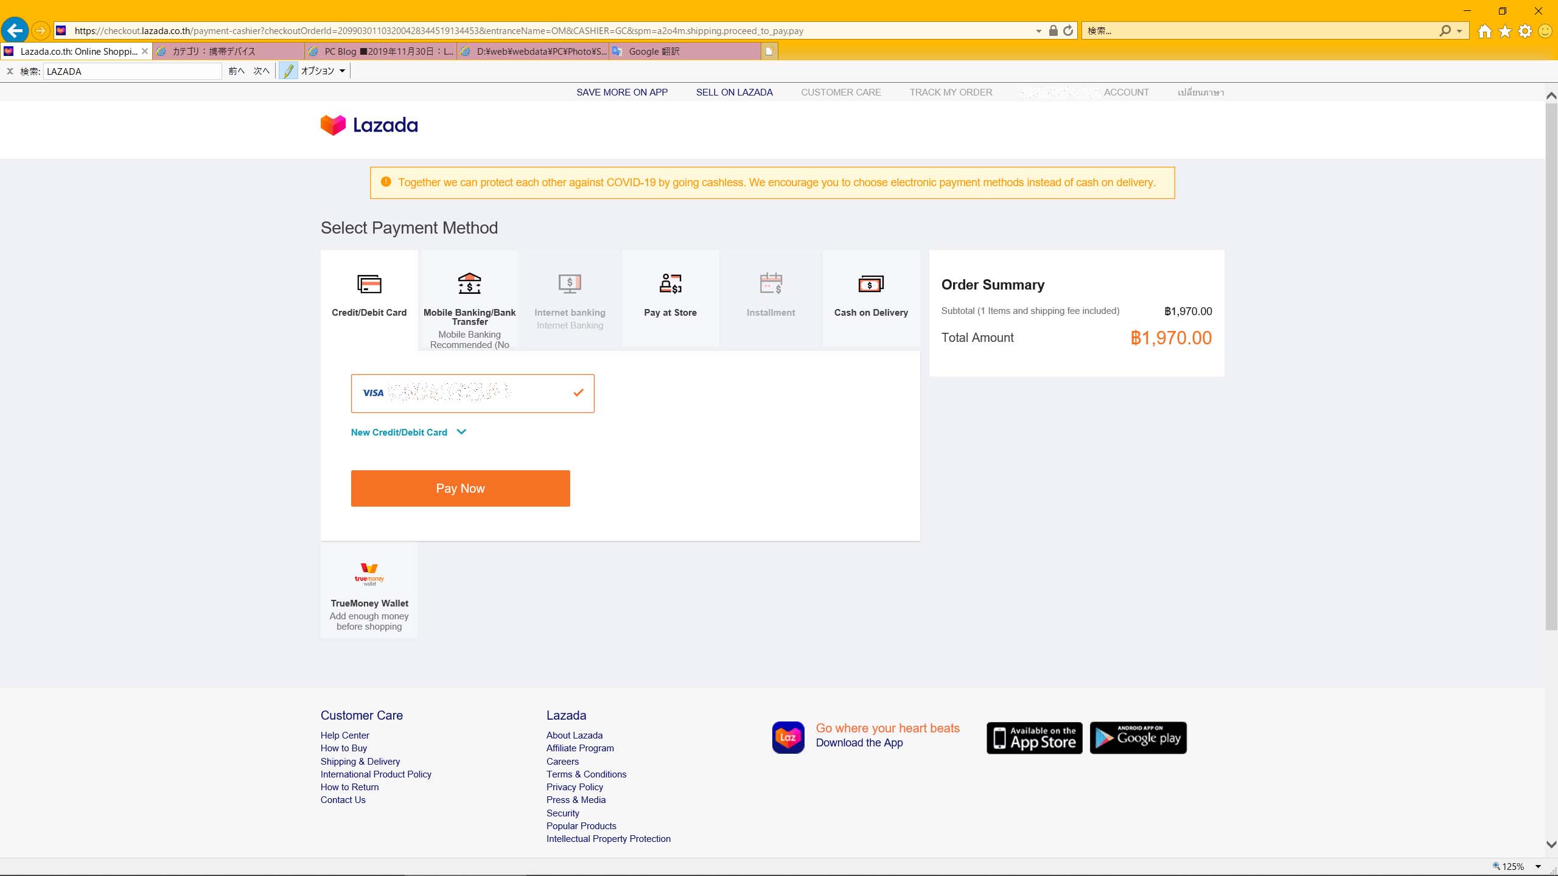1558x876 pixels.
Task: Click the Laz app icon in footer
Action: (x=788, y=737)
